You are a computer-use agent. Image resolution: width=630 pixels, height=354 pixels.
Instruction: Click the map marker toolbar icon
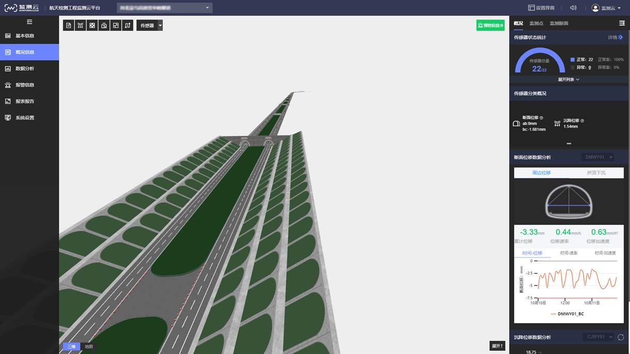(x=104, y=25)
